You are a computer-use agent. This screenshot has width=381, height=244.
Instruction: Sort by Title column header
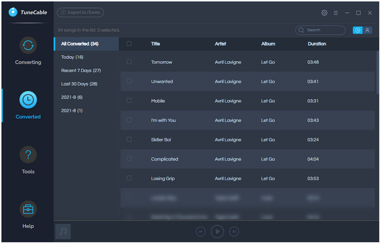pos(155,44)
